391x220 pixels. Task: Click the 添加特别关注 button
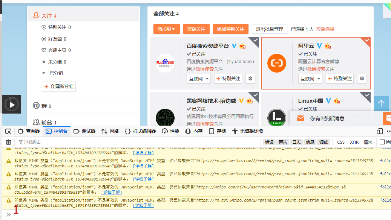(231, 29)
